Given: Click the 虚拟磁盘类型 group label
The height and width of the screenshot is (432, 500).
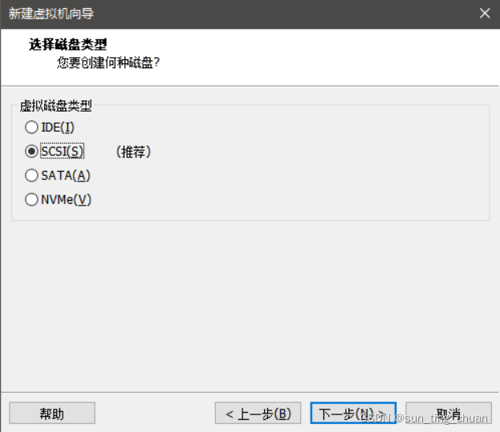Looking at the screenshot, I should [56, 106].
